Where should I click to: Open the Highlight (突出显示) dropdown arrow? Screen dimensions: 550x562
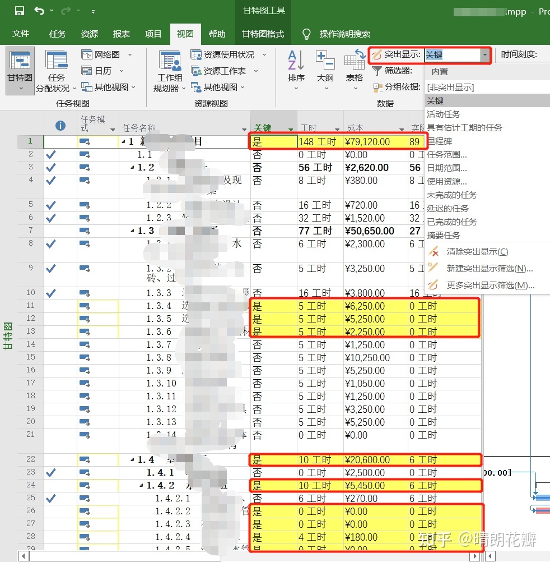coord(485,55)
